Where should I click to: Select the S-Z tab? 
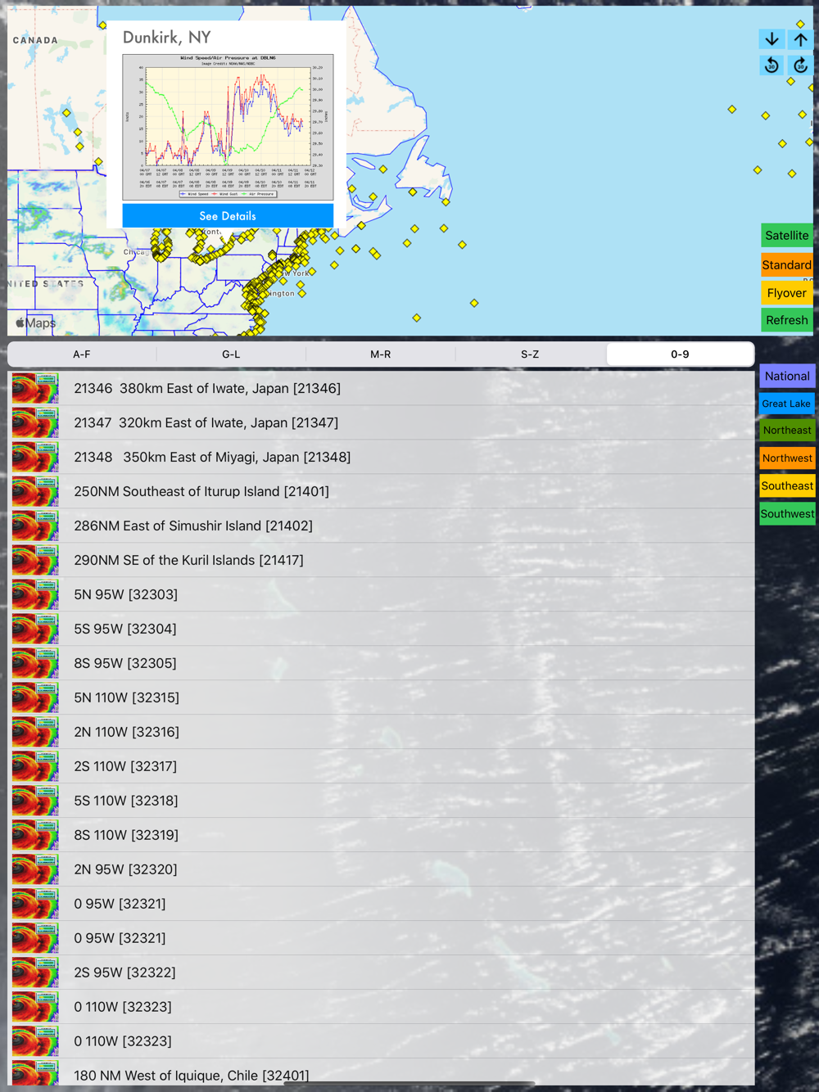point(530,354)
